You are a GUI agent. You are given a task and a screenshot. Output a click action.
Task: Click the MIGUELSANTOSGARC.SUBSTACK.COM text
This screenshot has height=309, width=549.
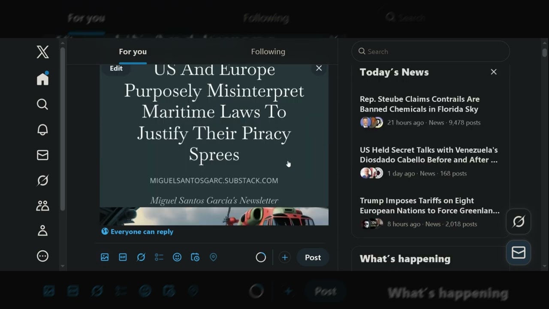click(214, 181)
